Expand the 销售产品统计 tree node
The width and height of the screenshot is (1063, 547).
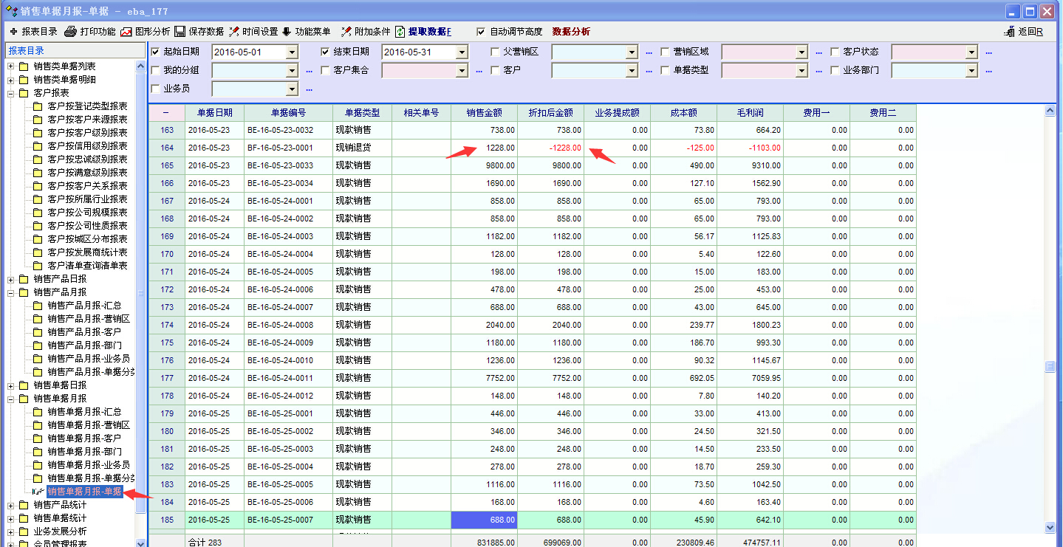tap(11, 505)
